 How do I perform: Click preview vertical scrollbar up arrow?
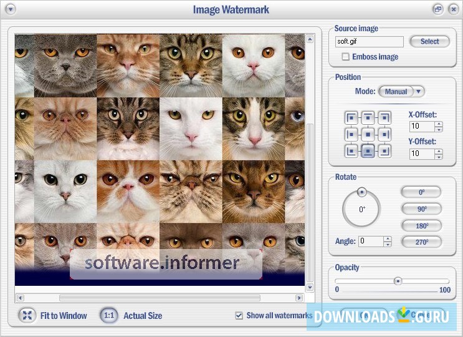[310, 39]
